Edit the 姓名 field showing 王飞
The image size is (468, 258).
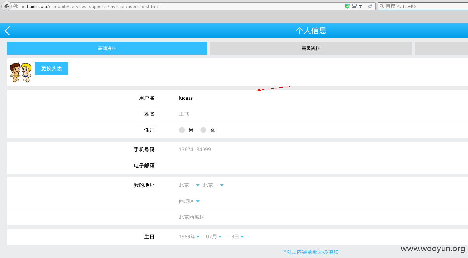click(184, 114)
